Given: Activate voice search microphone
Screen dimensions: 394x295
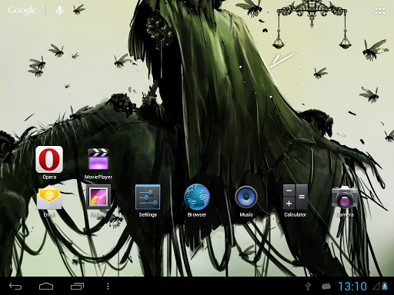Looking at the screenshot, I should (59, 11).
